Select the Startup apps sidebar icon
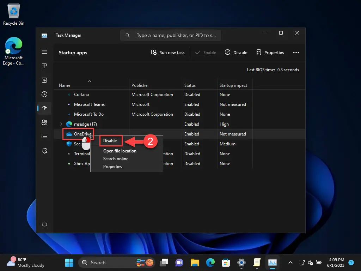The width and height of the screenshot is (361, 271). pyautogui.click(x=44, y=108)
